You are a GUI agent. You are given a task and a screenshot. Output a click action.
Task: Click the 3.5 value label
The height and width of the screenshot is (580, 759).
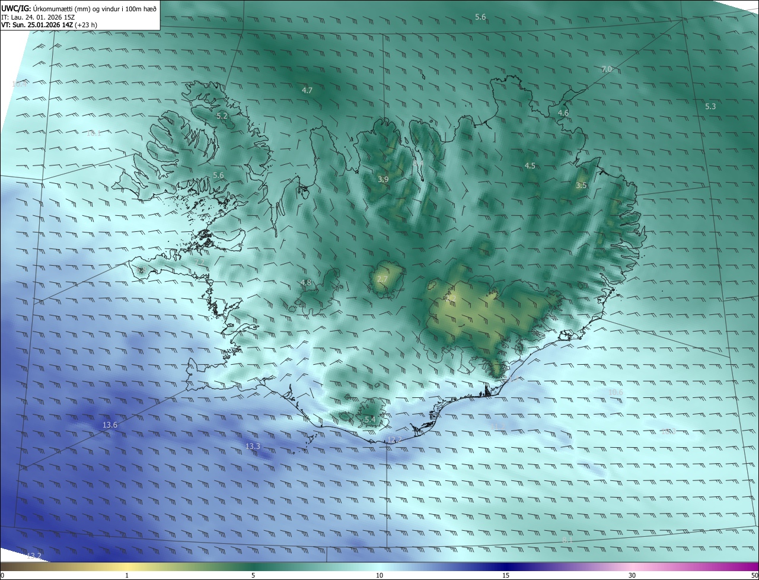581,186
